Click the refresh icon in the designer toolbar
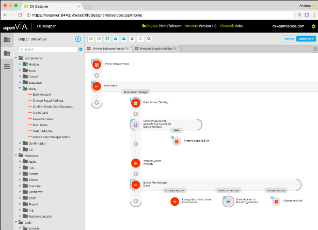This screenshot has width=318, height=230. coord(107,39)
